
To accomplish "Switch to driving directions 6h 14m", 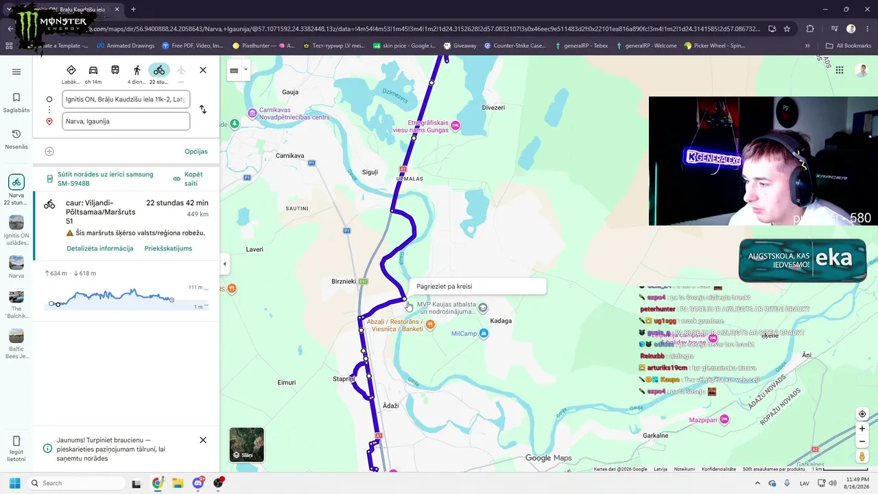I will (93, 74).
